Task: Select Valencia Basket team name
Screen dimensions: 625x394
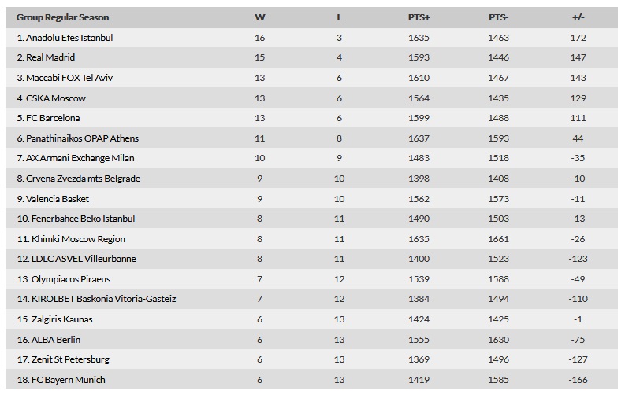Action: [x=57, y=199]
